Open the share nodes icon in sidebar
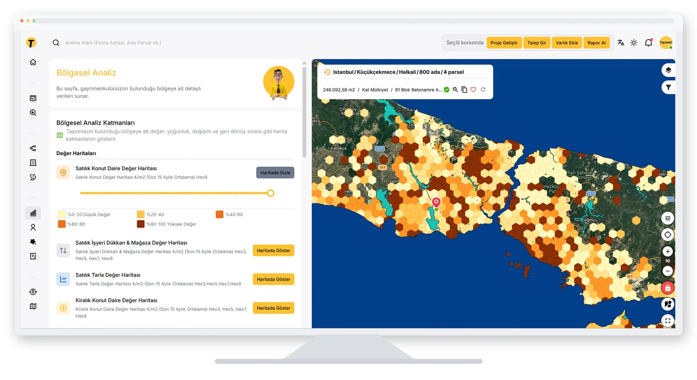This screenshot has height=380, width=697. (x=33, y=148)
